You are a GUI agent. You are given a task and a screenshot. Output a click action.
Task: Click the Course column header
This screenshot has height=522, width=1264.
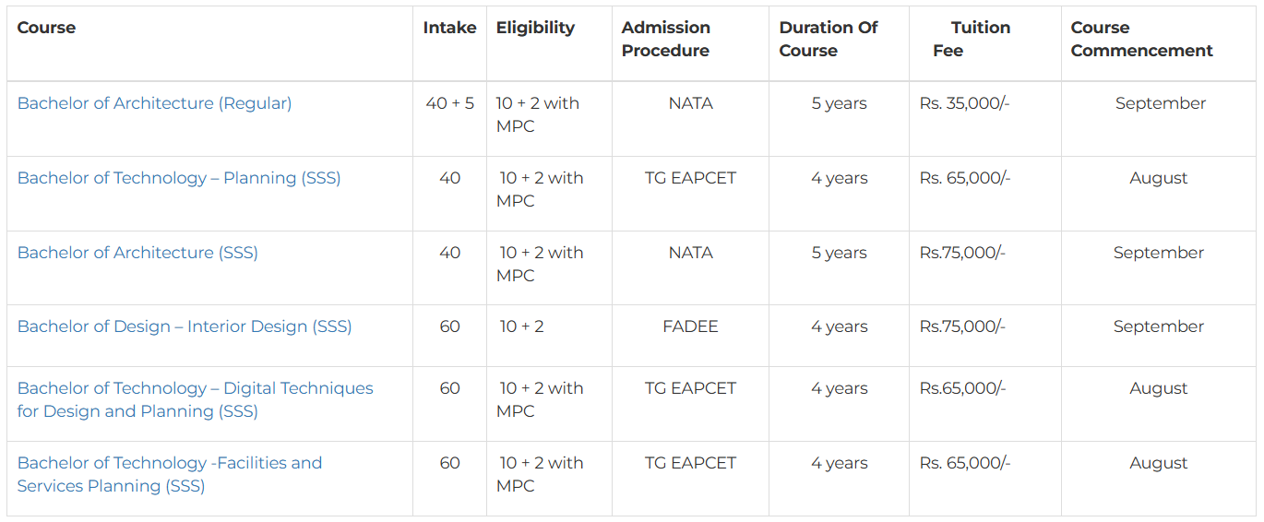[46, 28]
